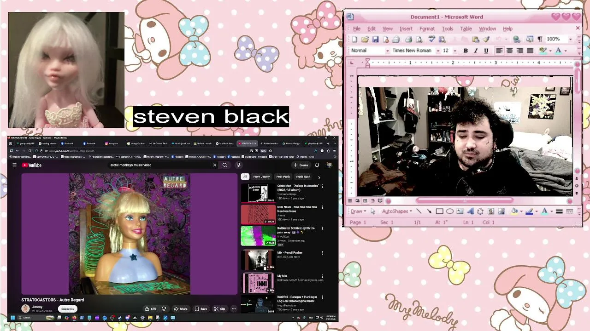Run Spelling and Grammar check icon
Screen dimensions: 590x331
(431, 39)
